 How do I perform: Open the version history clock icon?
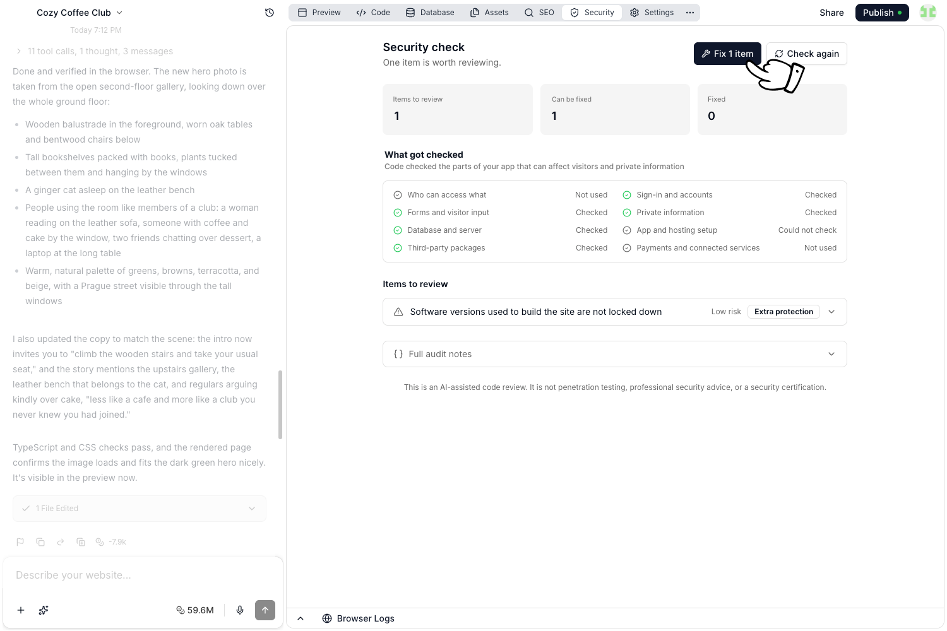[x=270, y=13]
